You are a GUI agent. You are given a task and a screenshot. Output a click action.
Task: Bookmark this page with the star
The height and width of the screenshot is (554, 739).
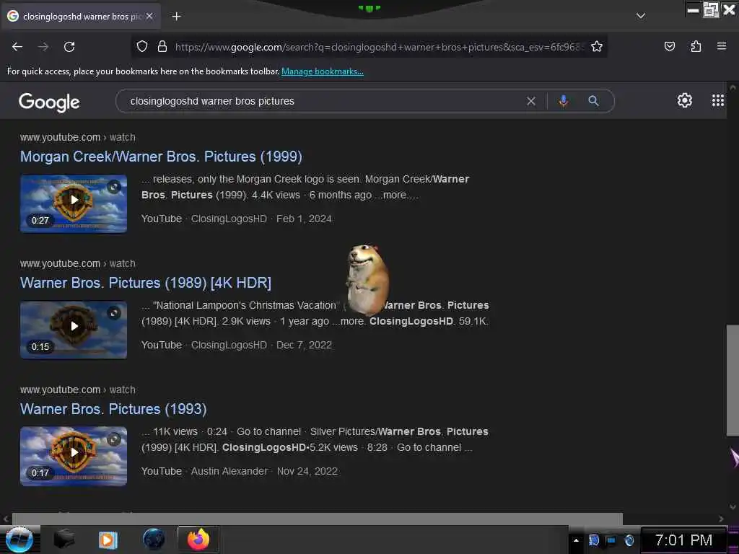[597, 46]
